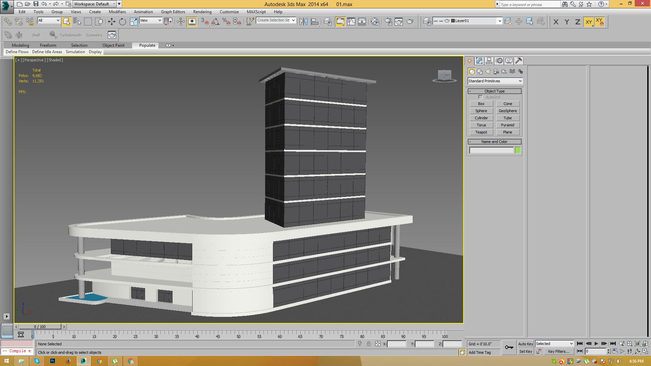The width and height of the screenshot is (651, 366).
Task: Click the Teapot primitive button
Action: click(x=481, y=132)
